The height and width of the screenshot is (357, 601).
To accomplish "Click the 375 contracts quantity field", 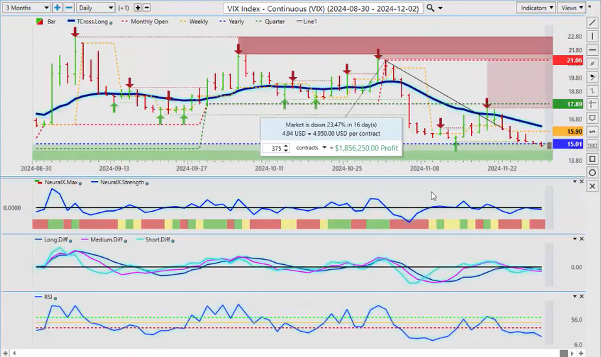I will click(273, 148).
